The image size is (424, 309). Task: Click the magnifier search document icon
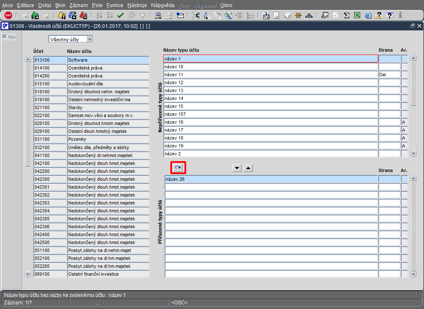point(228,15)
